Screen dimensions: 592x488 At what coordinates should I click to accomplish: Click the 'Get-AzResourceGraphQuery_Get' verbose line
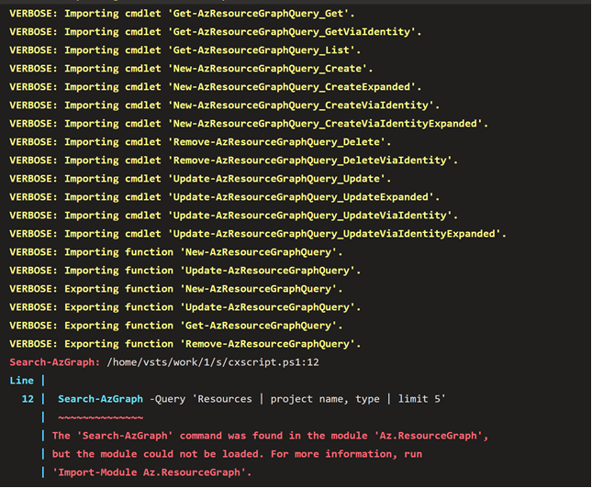coord(182,14)
